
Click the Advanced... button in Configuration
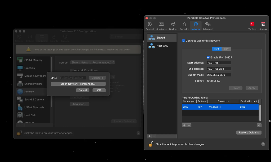(x=79, y=104)
